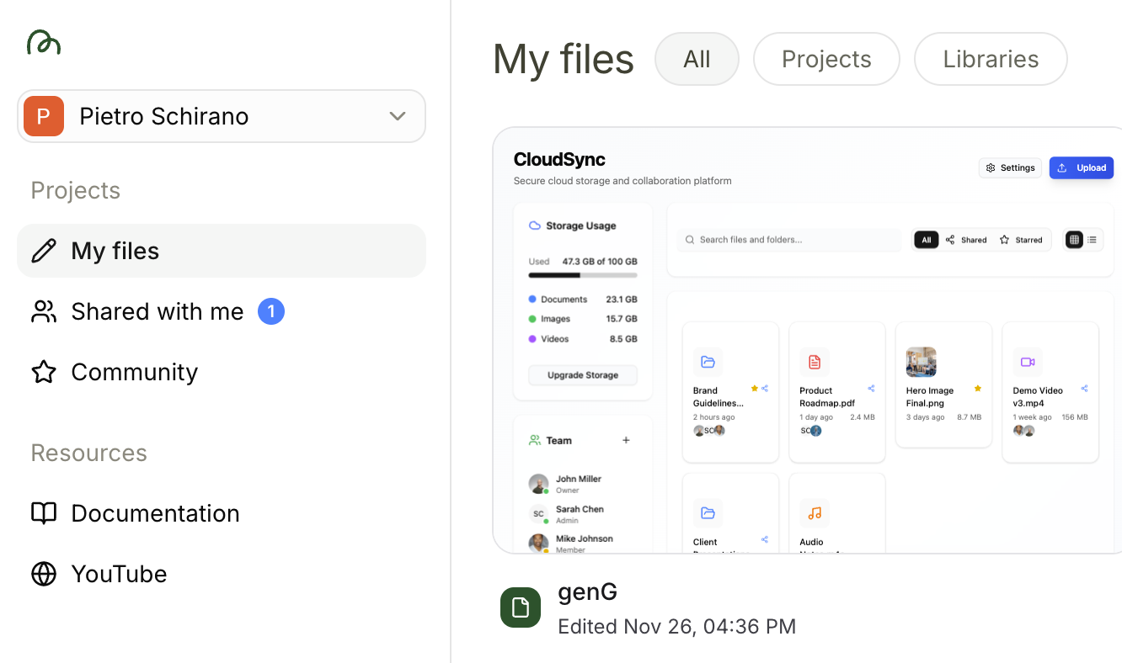Click the Product Roadmap.pdf document icon
This screenshot has height=663, width=1122.
point(814,362)
